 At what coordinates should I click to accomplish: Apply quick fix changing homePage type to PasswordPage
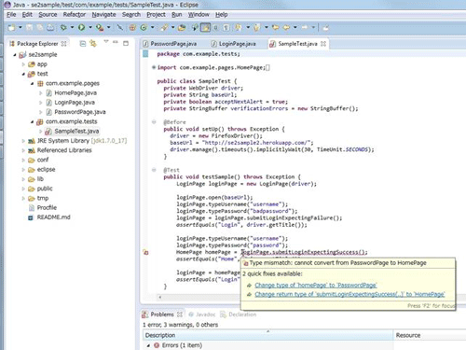[x=316, y=285]
